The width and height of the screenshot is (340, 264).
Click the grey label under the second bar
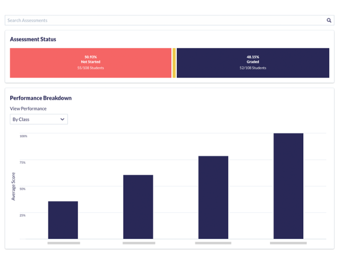[139, 243]
